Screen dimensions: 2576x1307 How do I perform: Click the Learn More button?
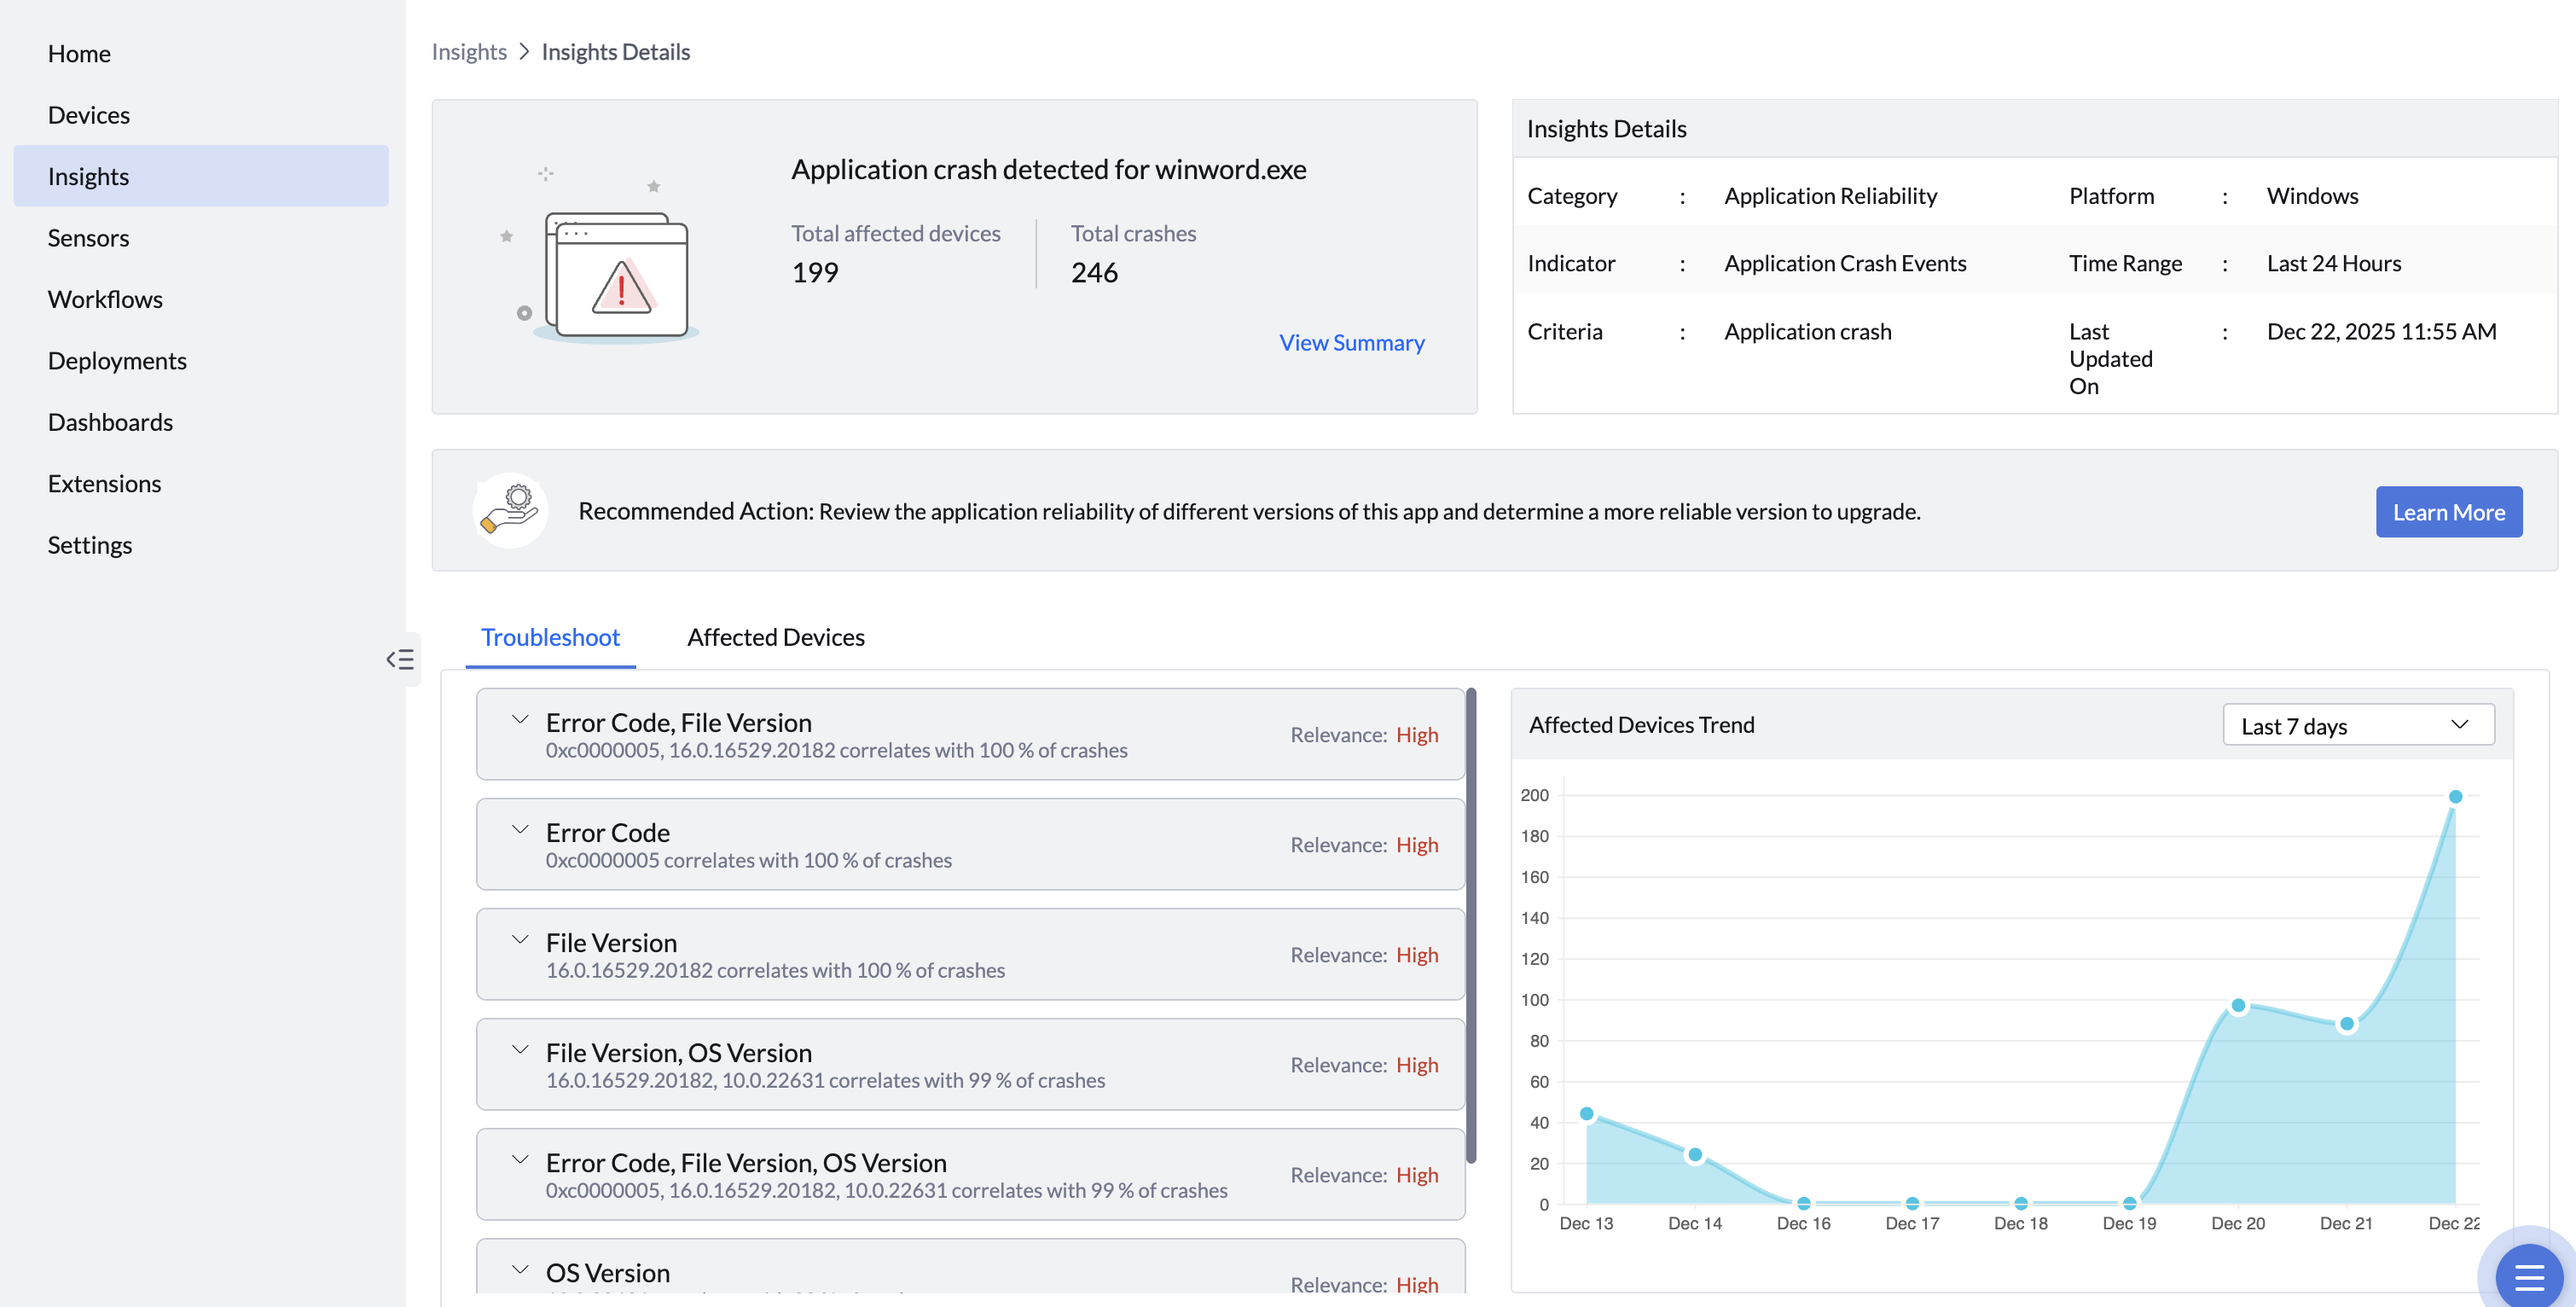(2447, 512)
